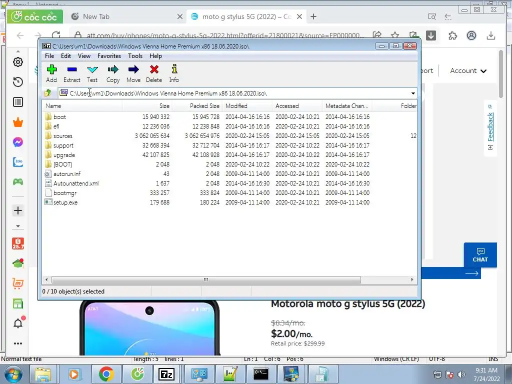Open sidebar history clock icon
This screenshot has height=384, width=512.
tap(18, 81)
